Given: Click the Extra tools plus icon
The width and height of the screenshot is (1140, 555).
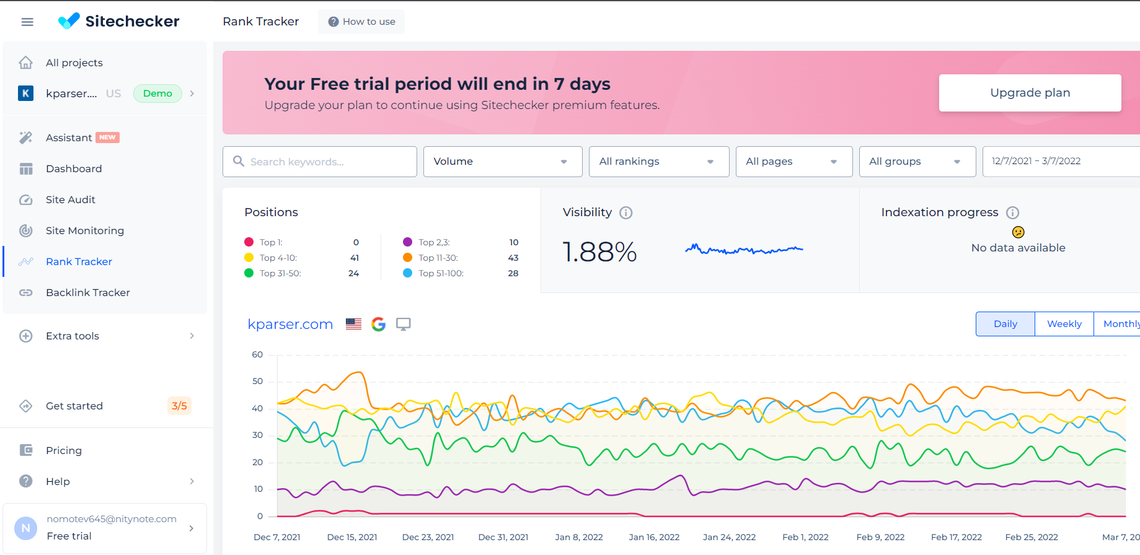Looking at the screenshot, I should (26, 336).
